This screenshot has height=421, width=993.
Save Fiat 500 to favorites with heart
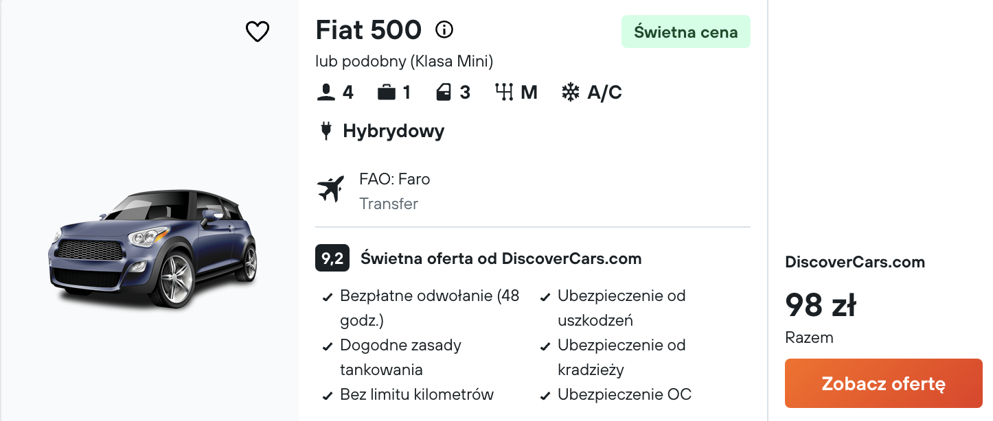pyautogui.click(x=258, y=32)
